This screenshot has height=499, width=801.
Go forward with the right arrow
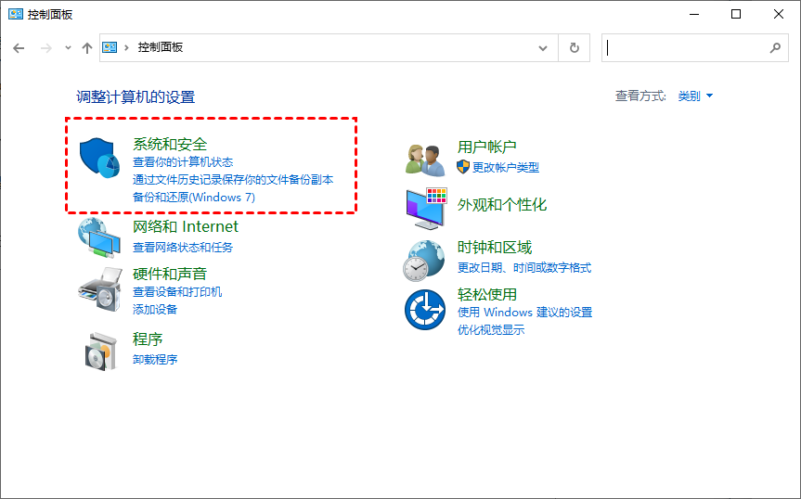[x=46, y=48]
